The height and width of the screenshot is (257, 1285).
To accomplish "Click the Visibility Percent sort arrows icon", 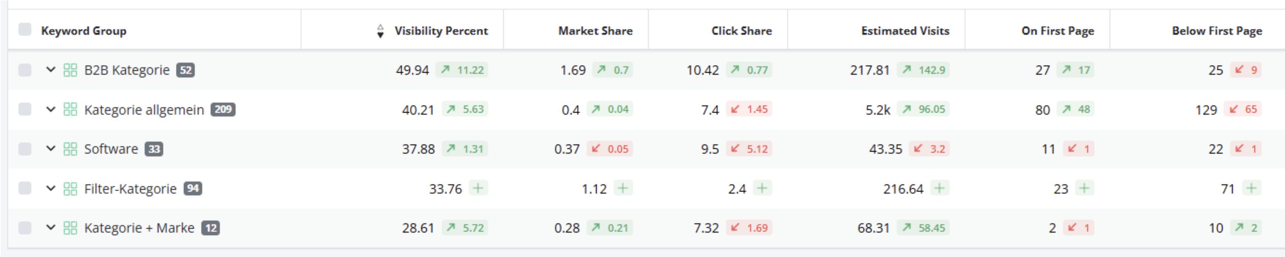I will point(380,31).
